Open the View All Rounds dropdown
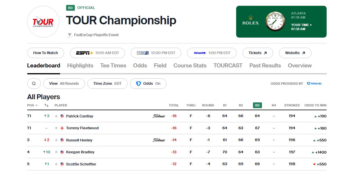The width and height of the screenshot is (351, 177). [64, 84]
